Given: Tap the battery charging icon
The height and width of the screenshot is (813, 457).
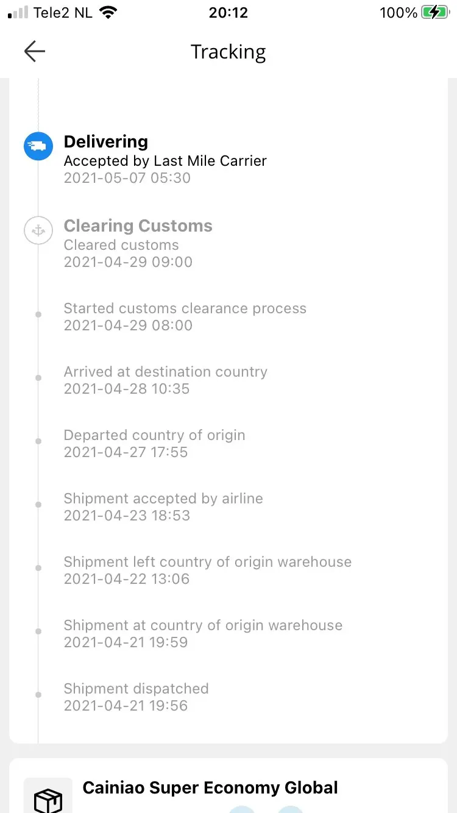Looking at the screenshot, I should click(x=434, y=13).
